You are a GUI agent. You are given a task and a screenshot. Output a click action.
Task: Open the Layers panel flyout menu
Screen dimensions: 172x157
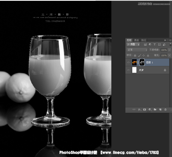[170, 40]
